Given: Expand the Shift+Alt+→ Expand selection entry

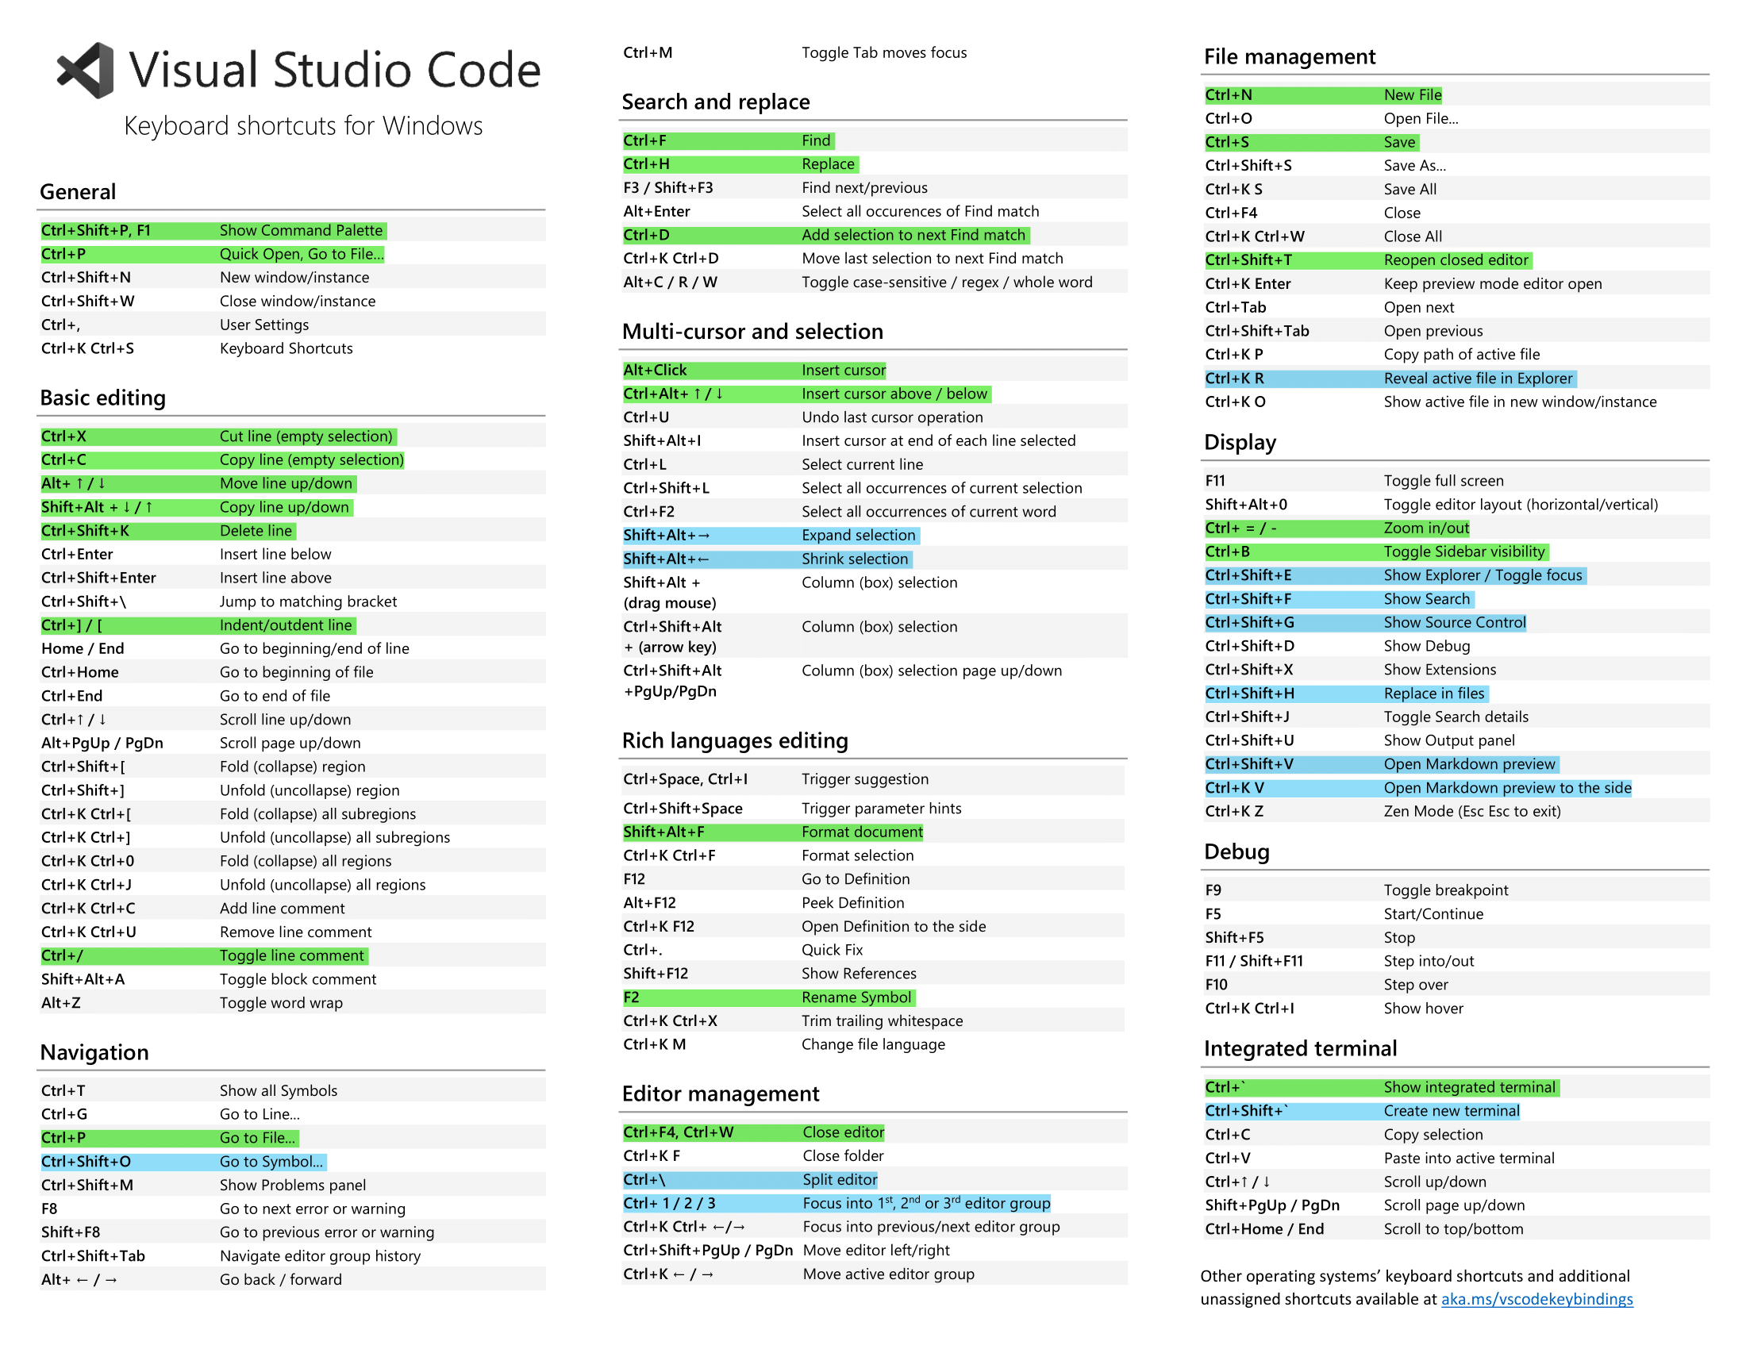Looking at the screenshot, I should click(x=770, y=536).
